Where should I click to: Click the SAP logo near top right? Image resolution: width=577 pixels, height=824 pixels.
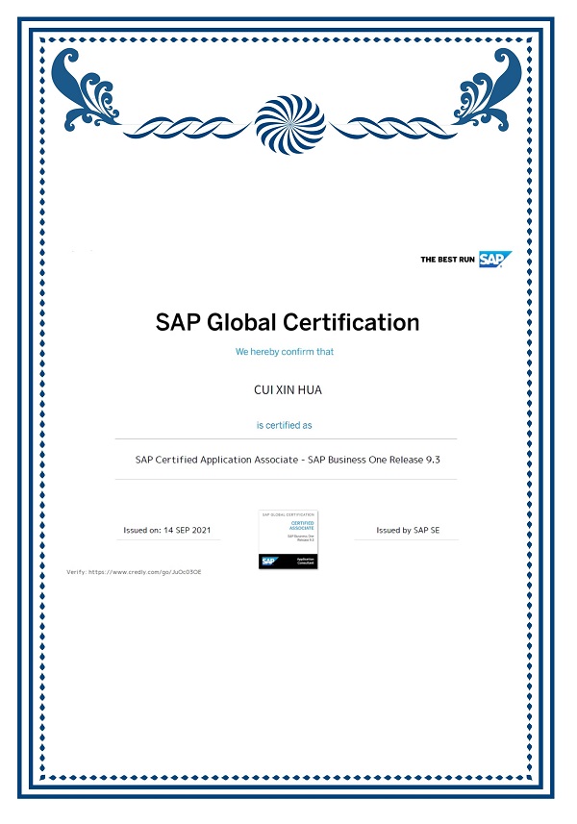(x=495, y=259)
